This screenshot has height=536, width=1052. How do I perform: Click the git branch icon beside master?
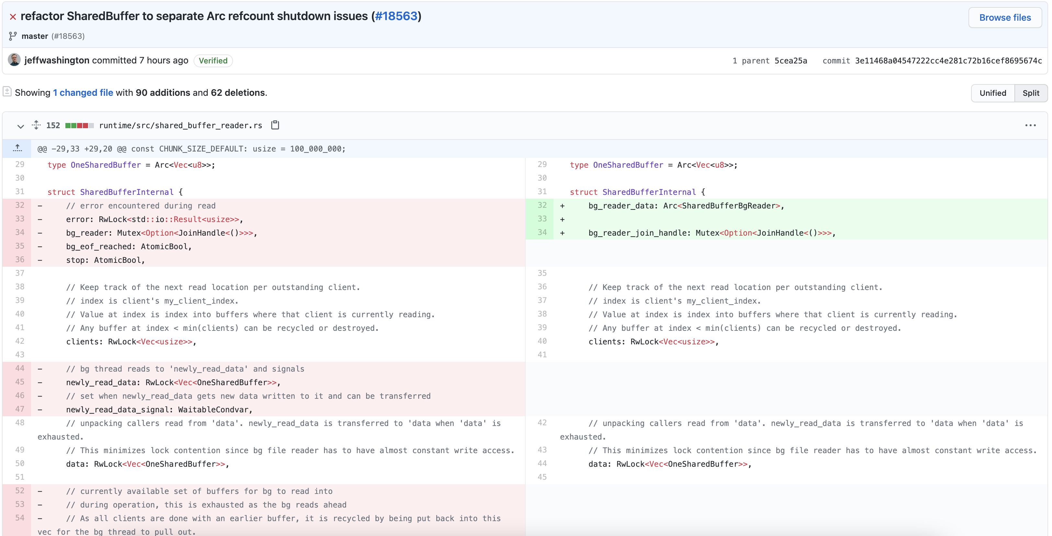point(13,36)
